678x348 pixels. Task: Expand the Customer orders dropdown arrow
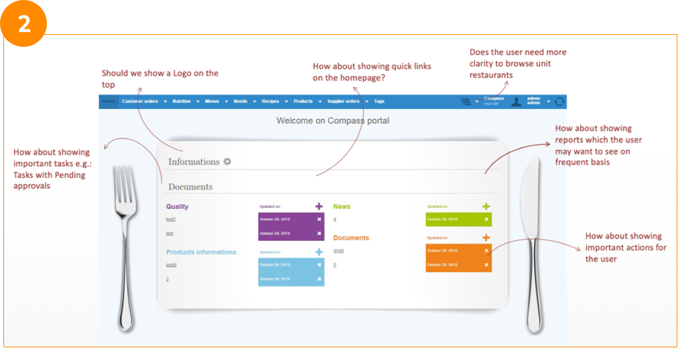click(164, 102)
